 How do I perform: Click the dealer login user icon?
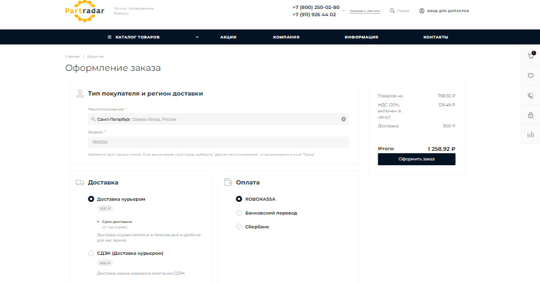click(x=422, y=11)
